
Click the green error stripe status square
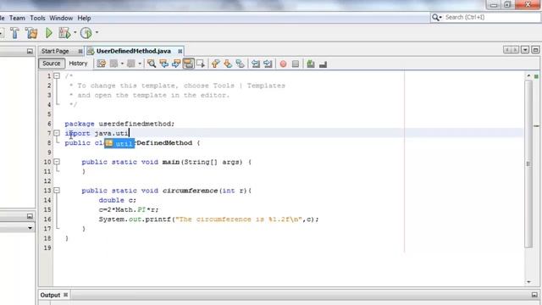pyautogui.click(x=536, y=76)
